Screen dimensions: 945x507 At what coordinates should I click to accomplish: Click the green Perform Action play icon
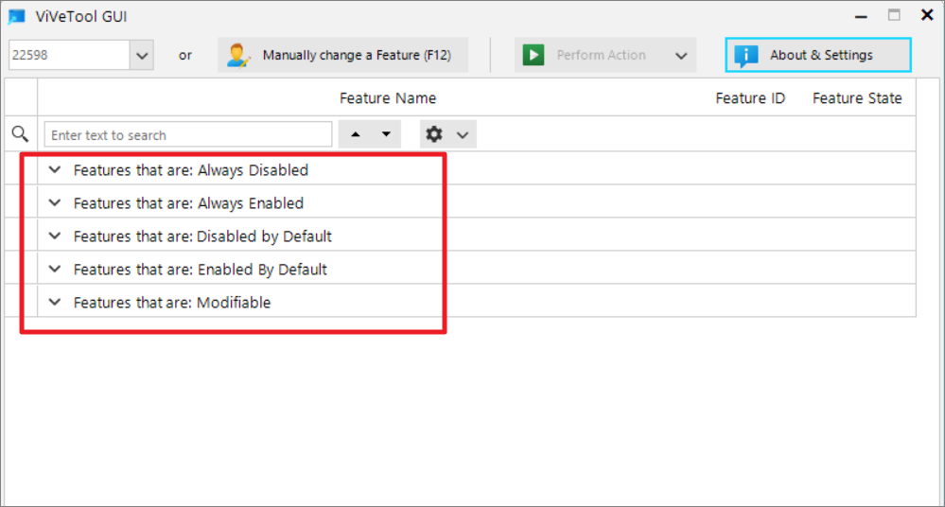pyautogui.click(x=534, y=55)
